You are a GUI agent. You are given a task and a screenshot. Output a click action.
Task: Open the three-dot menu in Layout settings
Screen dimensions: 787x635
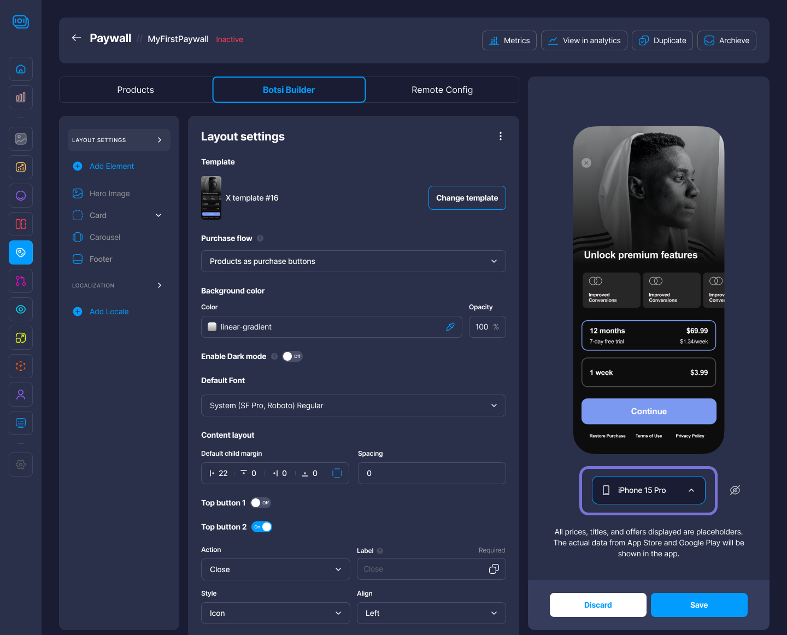pos(500,137)
